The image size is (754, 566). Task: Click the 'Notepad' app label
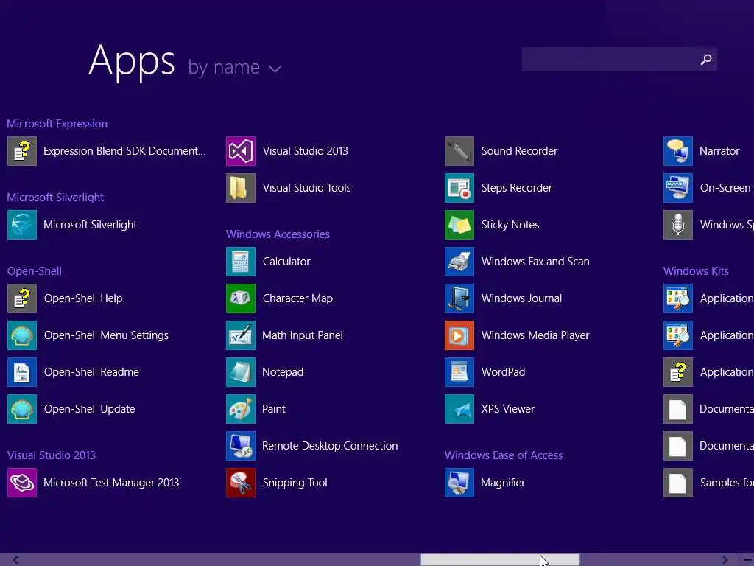pos(283,372)
